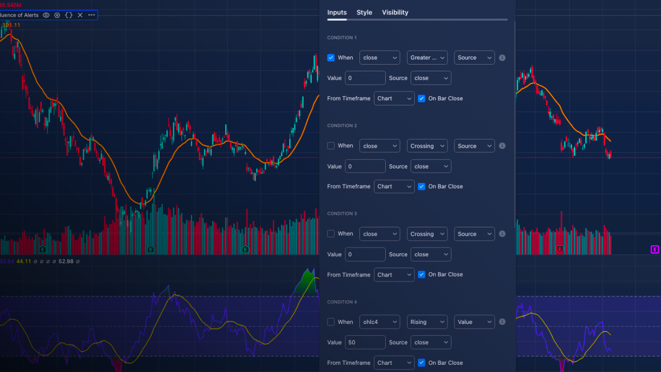Remove the Confluence of Alerts indicator

point(80,15)
